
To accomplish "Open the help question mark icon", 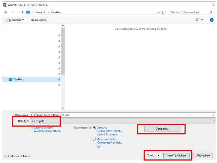I will (x=212, y=20).
